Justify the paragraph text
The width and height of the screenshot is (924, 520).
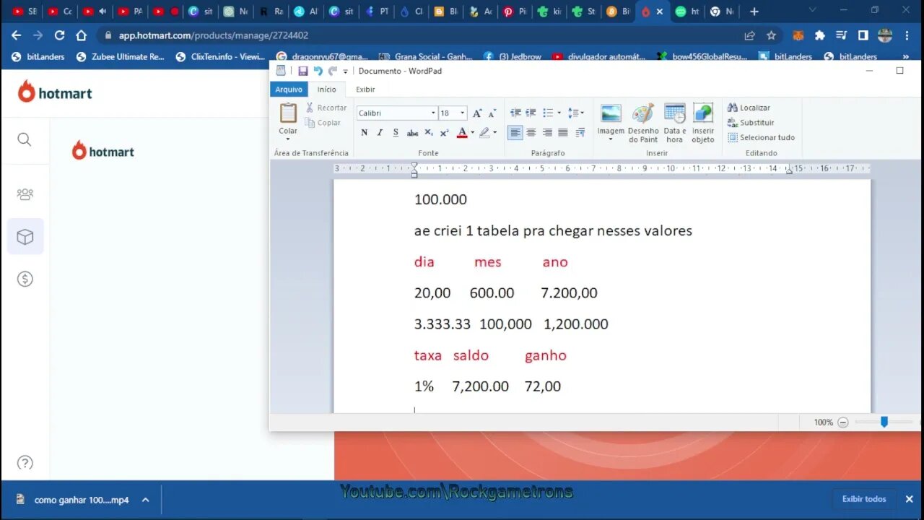[x=563, y=133]
